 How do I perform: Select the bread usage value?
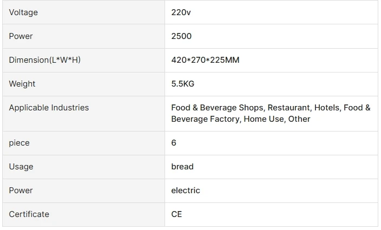pos(182,167)
